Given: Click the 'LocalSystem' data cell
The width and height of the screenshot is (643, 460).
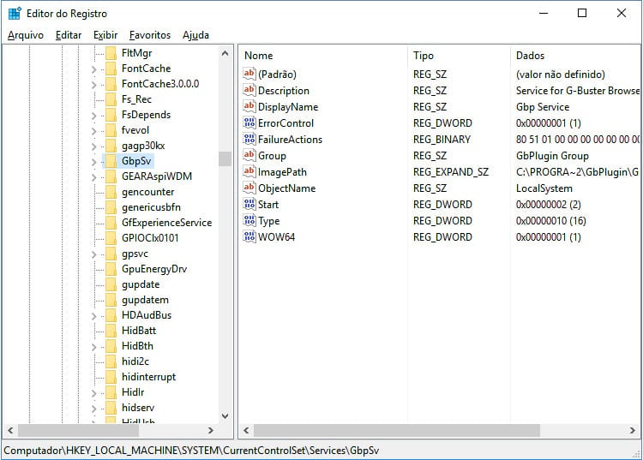Looking at the screenshot, I should (544, 188).
